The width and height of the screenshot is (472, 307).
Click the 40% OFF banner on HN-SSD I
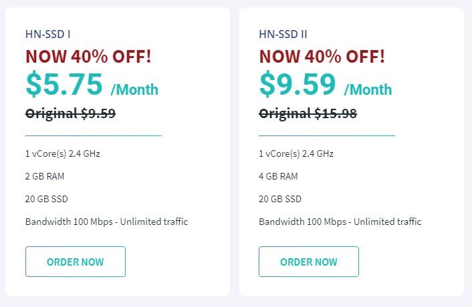pyautogui.click(x=88, y=56)
